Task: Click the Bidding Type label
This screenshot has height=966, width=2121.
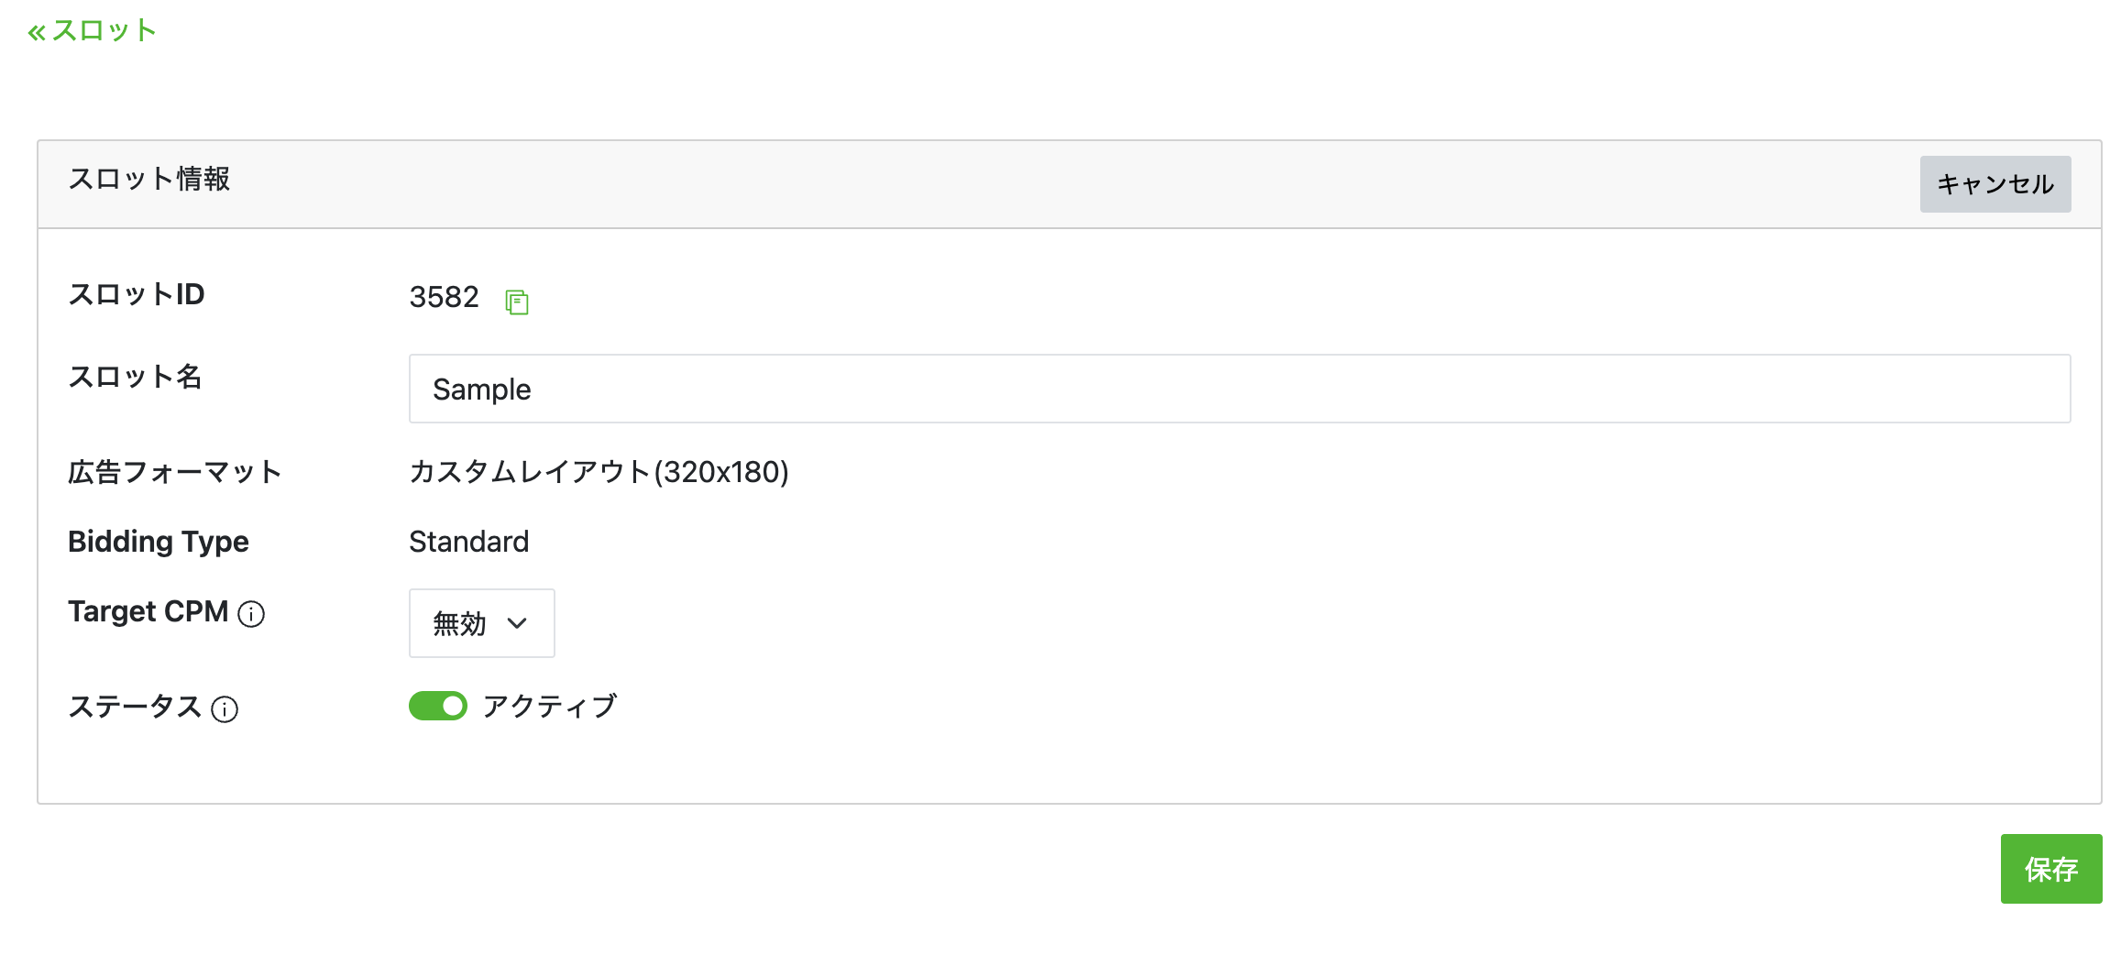Action: pos(159,542)
